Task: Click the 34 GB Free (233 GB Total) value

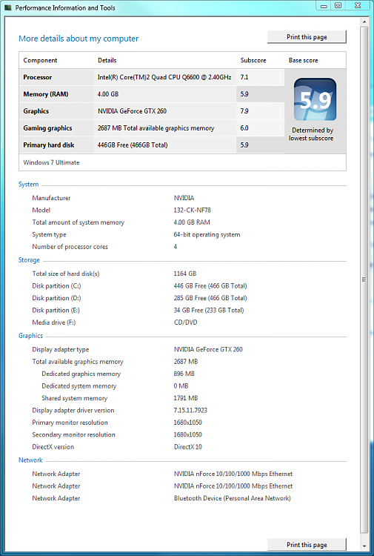Action: tap(209, 311)
